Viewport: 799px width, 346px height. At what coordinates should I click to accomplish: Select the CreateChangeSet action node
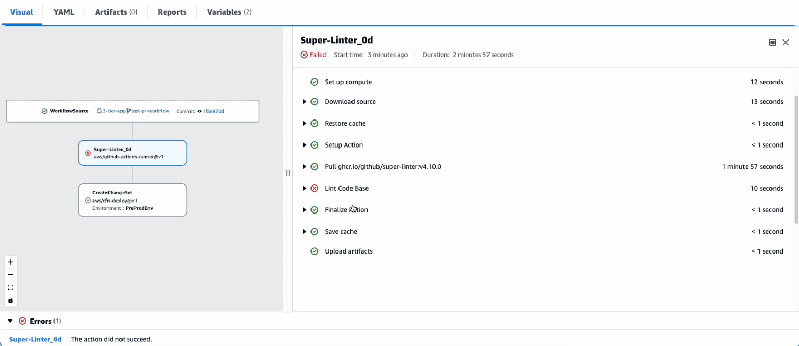pos(132,200)
